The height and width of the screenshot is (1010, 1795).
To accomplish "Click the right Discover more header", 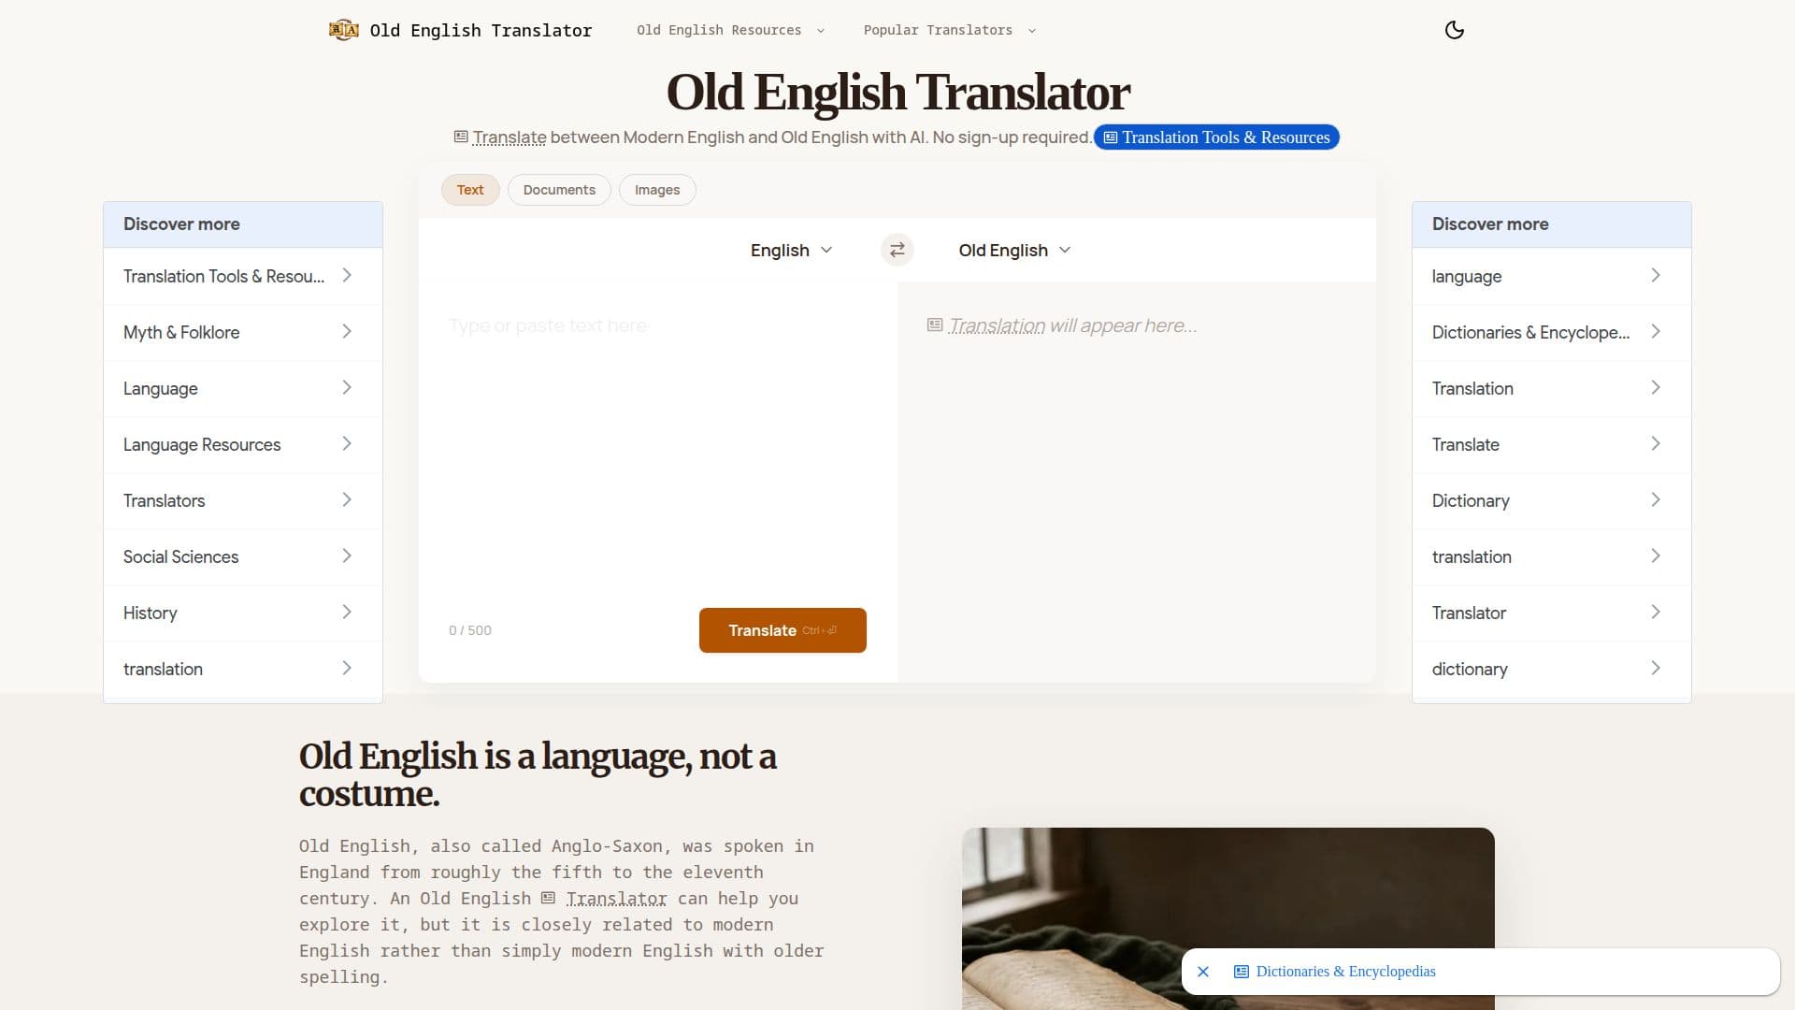I will pos(1552,224).
